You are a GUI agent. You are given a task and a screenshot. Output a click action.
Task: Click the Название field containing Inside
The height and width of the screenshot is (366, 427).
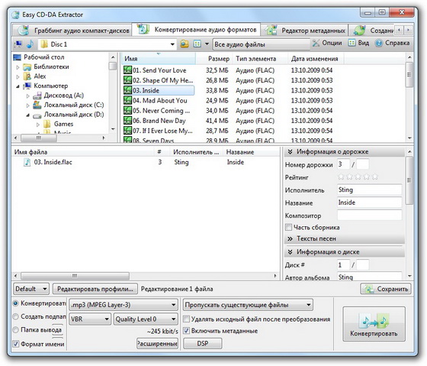point(370,202)
